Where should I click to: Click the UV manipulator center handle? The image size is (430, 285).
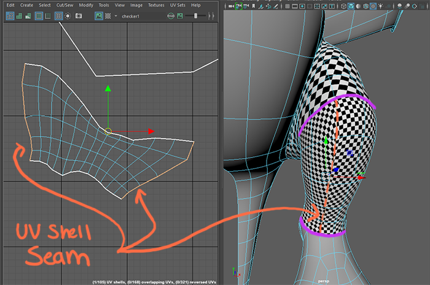(x=108, y=131)
